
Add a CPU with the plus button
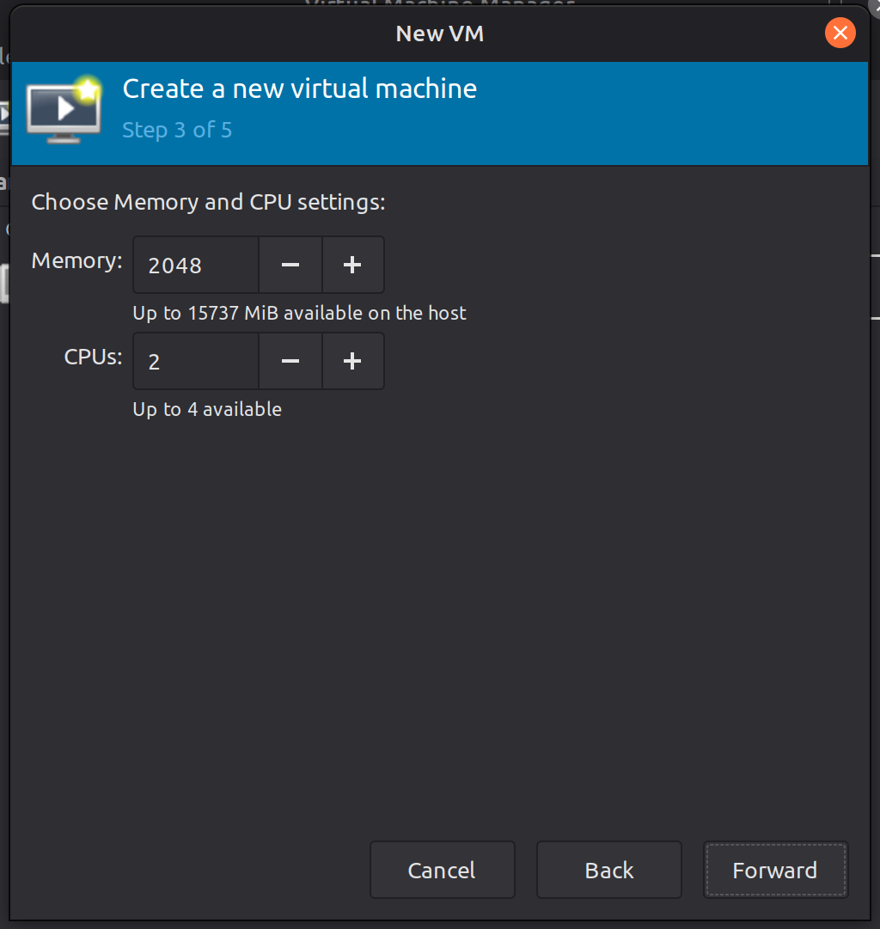pos(352,362)
